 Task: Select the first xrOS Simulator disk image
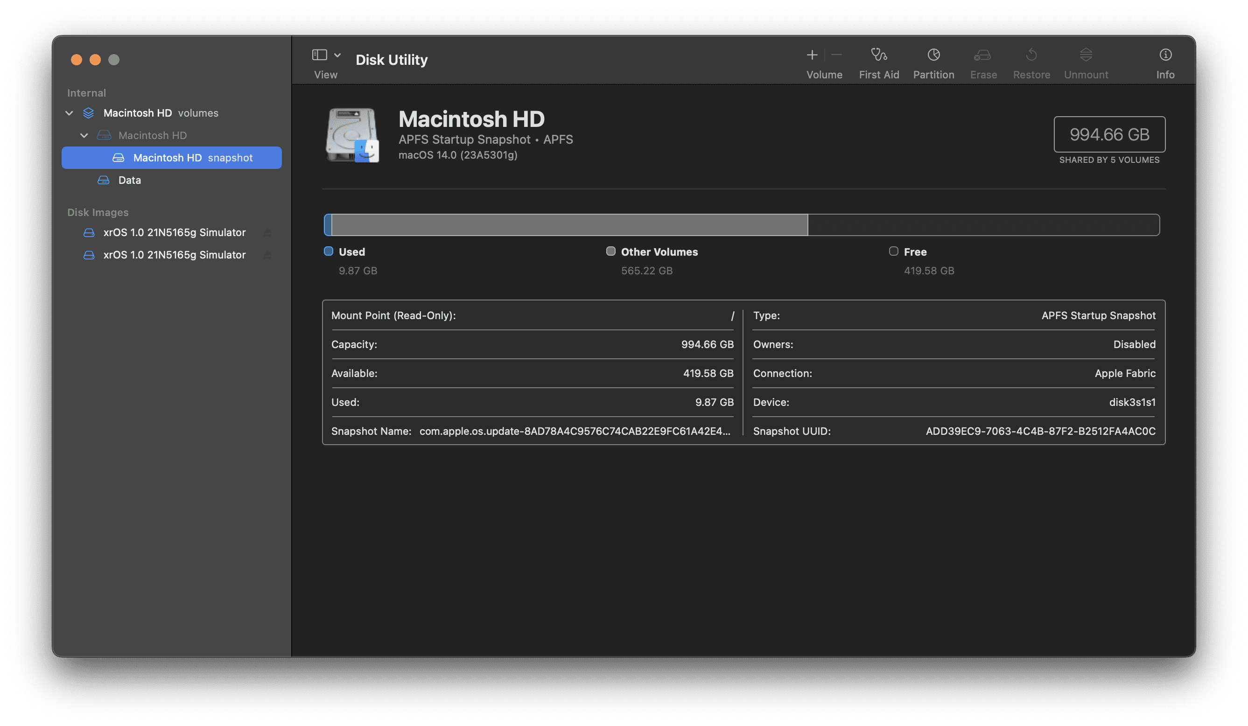click(171, 232)
